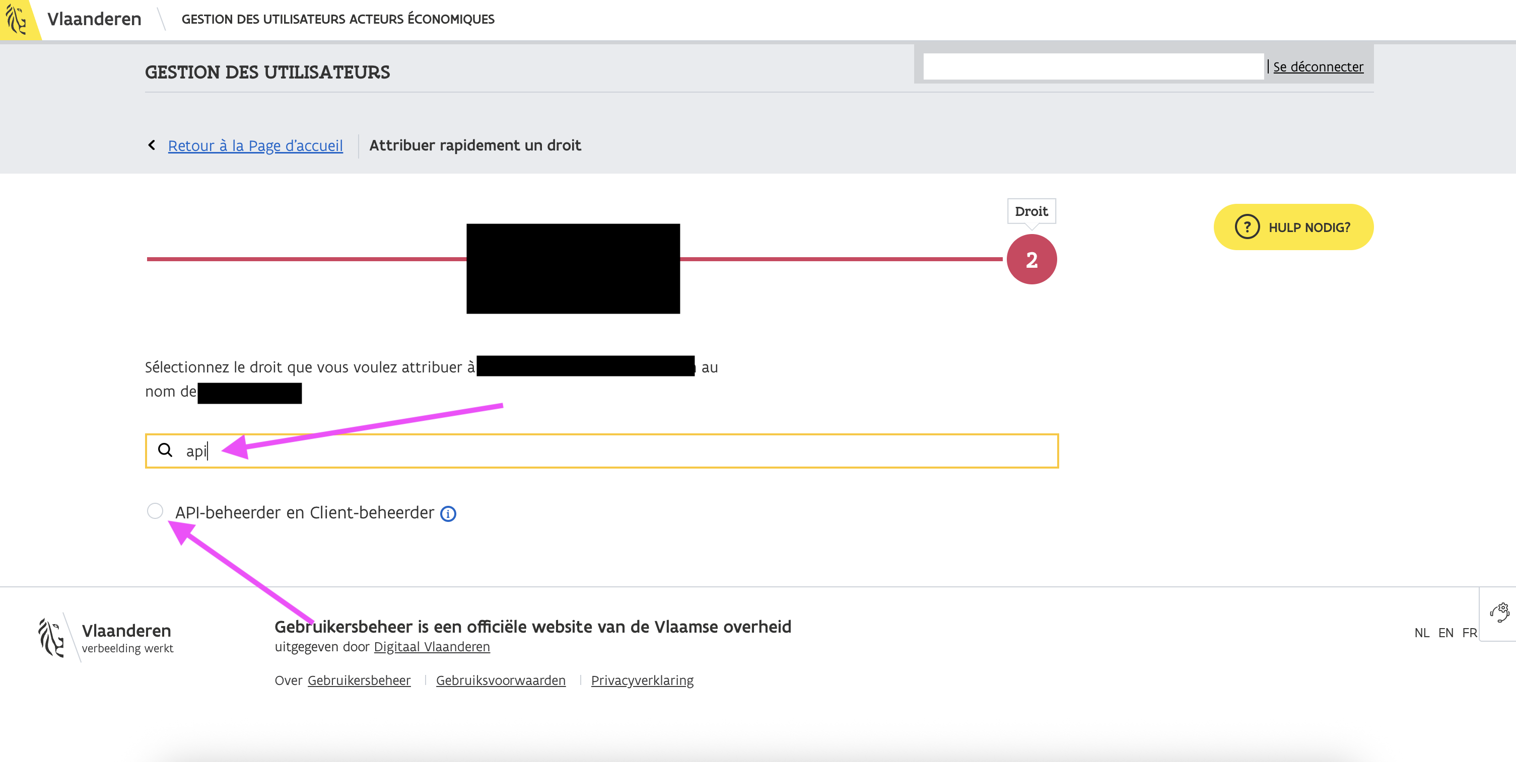Open Gebruiksvoorwaarden footer link

500,680
